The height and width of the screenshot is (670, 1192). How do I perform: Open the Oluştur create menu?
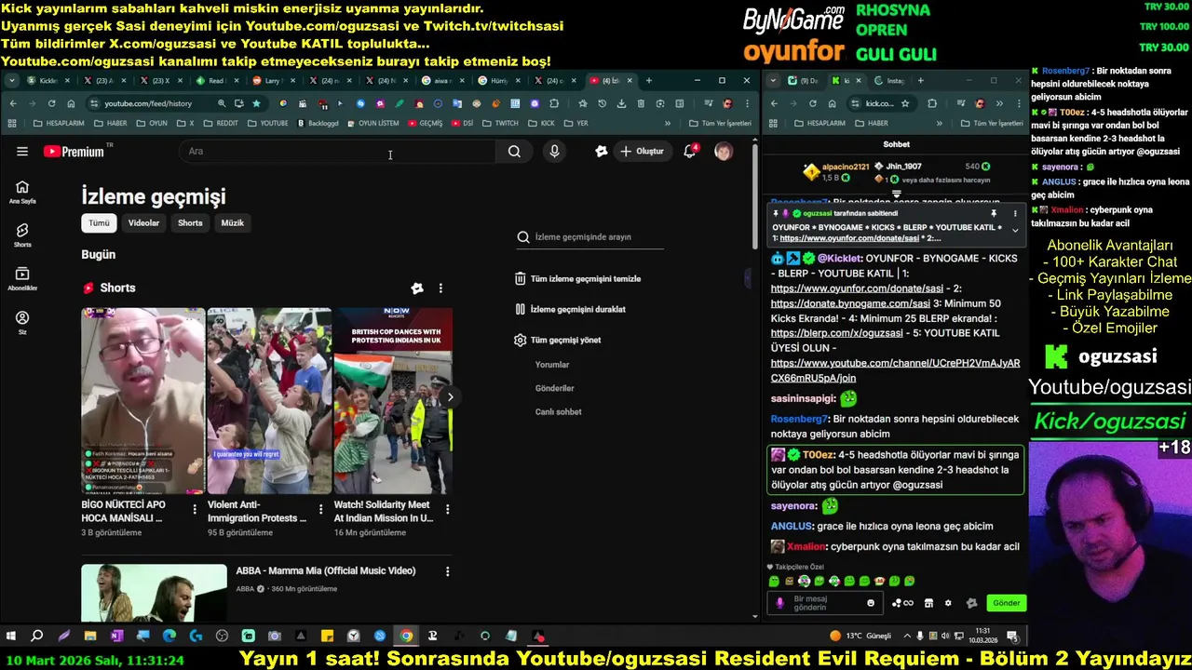click(643, 152)
